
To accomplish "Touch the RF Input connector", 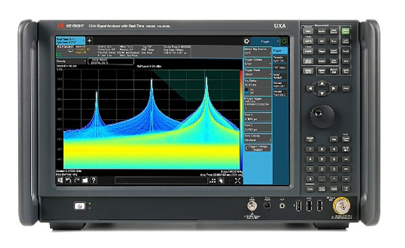I will (342, 206).
